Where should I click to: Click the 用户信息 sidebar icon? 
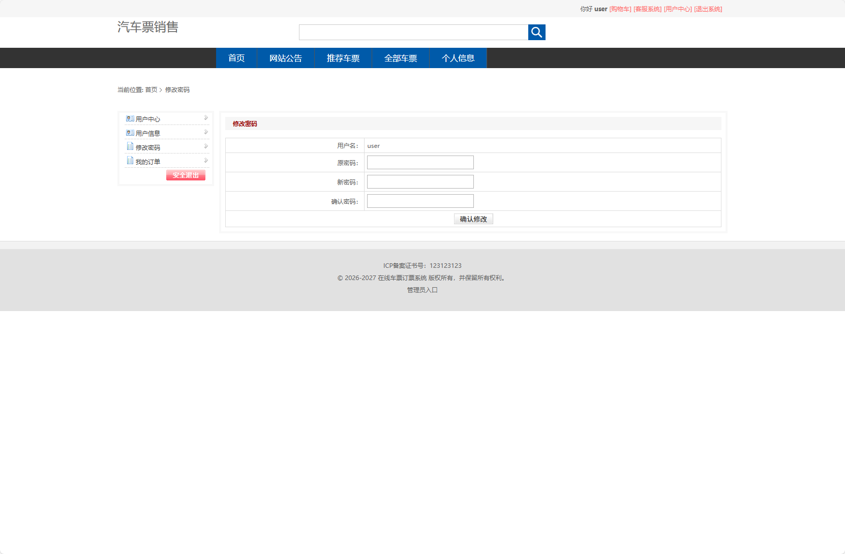[x=130, y=133]
